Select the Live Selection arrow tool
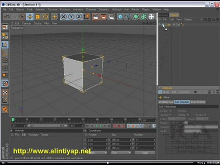 [22, 16]
